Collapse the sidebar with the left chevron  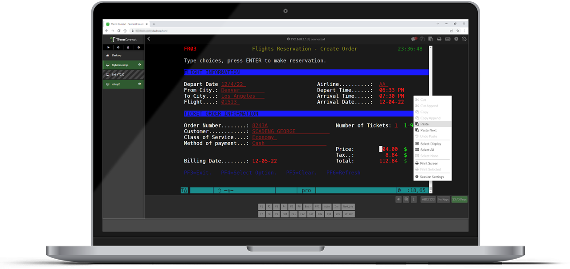pos(149,39)
